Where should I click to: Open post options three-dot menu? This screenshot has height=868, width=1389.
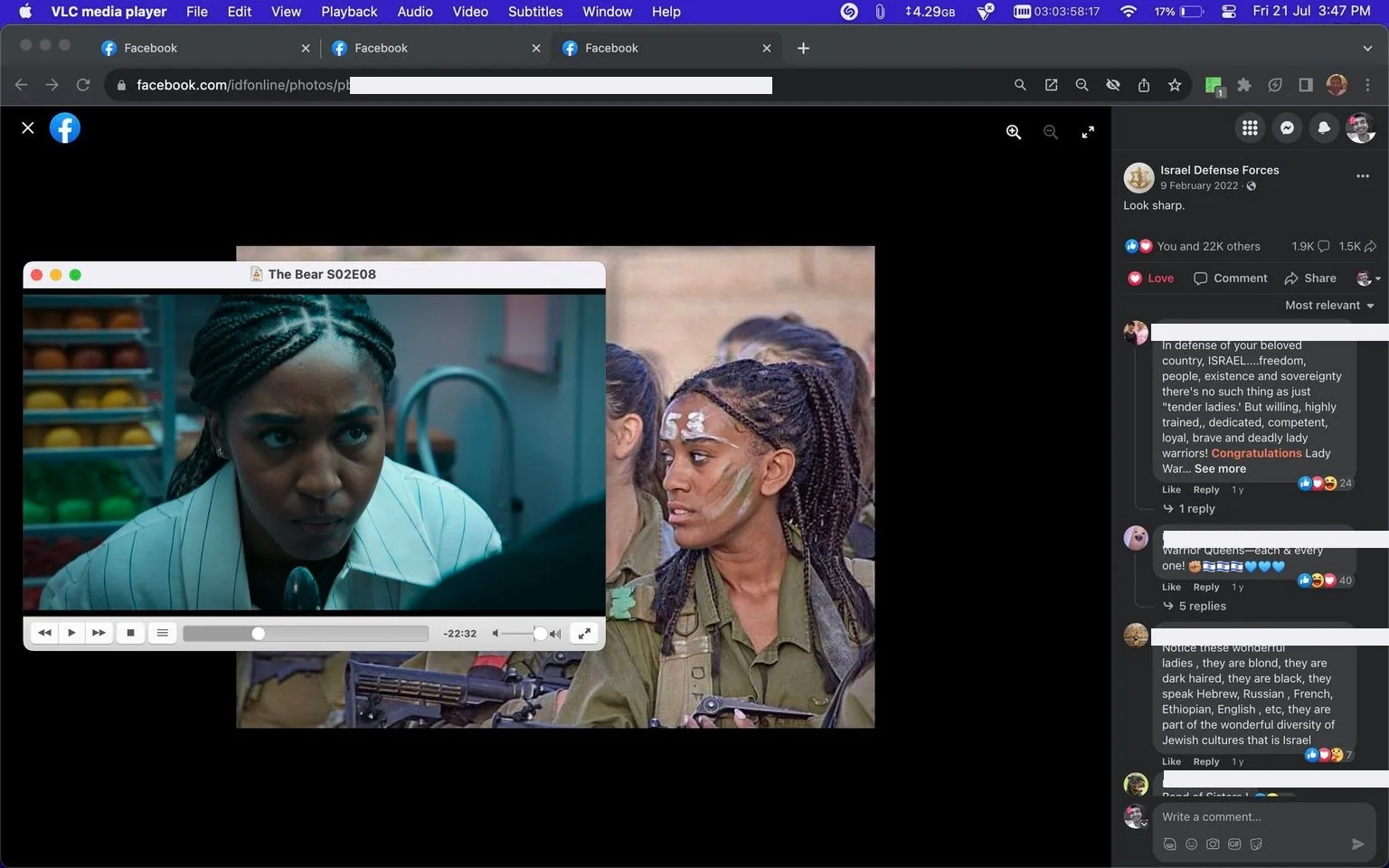coord(1363,176)
